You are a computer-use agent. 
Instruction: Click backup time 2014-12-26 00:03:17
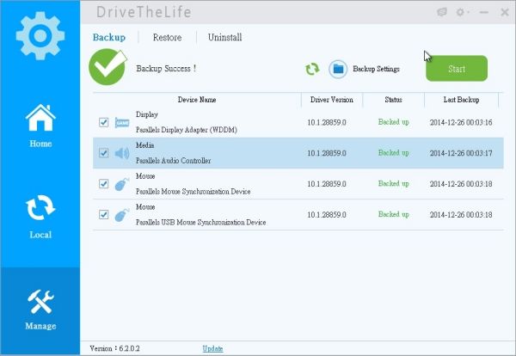click(x=461, y=153)
